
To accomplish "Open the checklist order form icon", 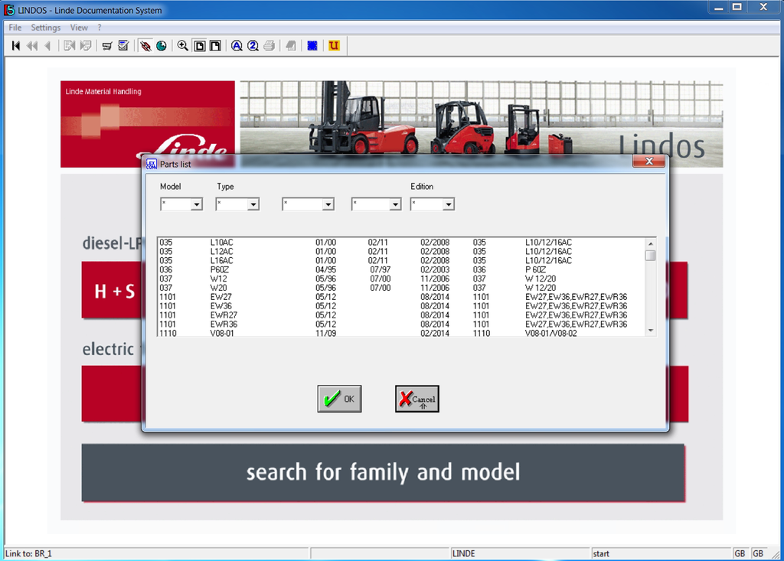I will point(123,46).
